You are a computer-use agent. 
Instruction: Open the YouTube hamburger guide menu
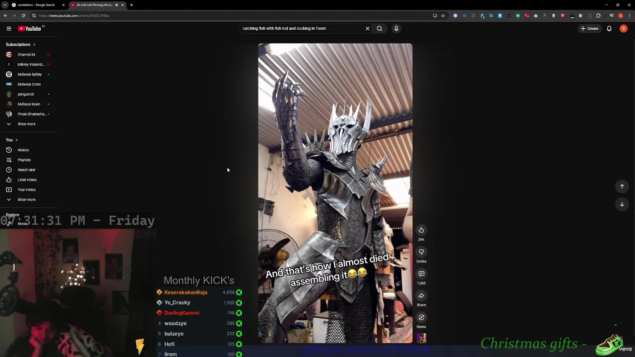click(8, 28)
